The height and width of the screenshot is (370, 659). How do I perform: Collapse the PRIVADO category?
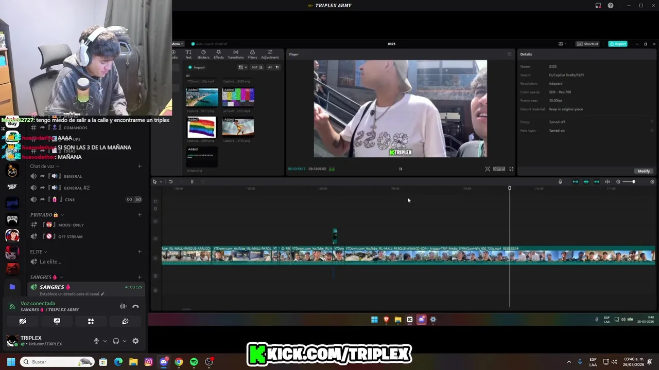(46, 215)
